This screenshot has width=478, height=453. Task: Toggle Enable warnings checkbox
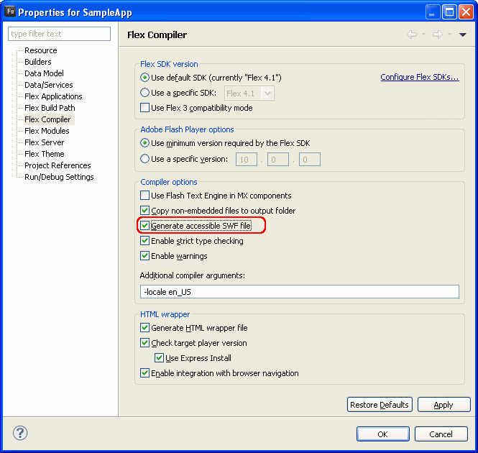144,256
